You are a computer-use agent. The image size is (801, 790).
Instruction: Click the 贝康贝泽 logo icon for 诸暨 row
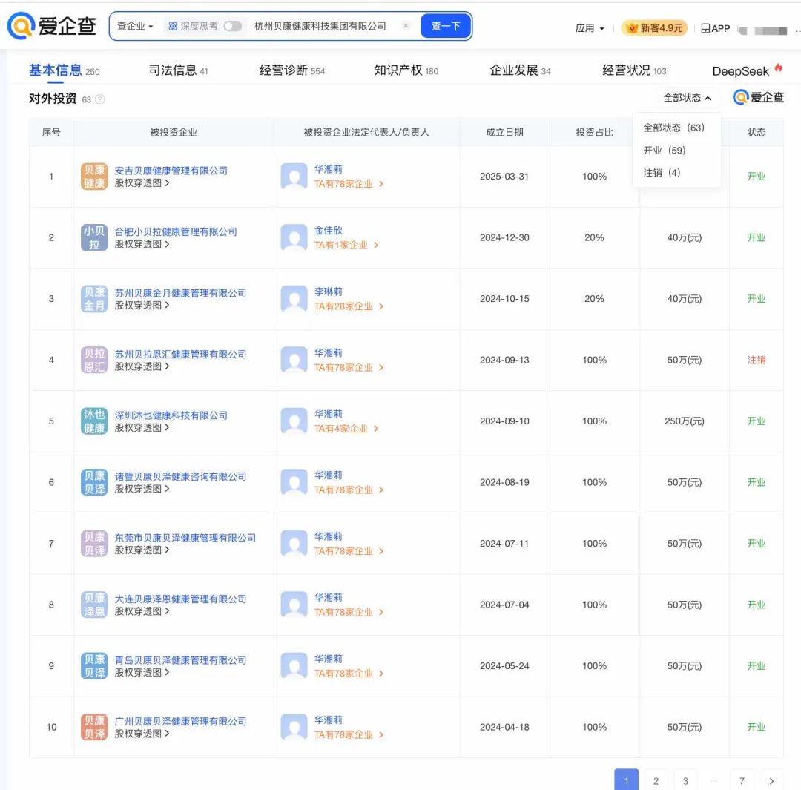click(94, 482)
